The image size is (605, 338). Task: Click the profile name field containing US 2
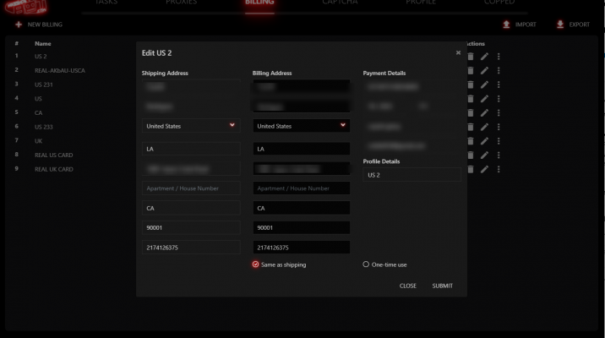pyautogui.click(x=412, y=175)
